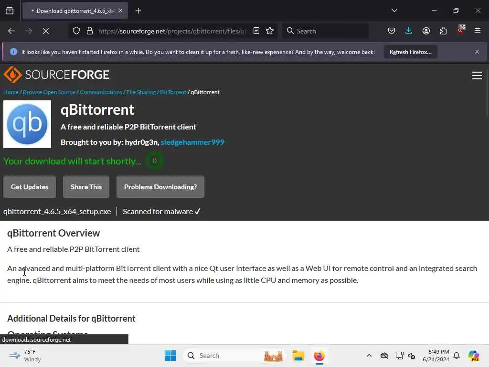Open the Firefox account icon
489x367 pixels.
[x=426, y=31]
